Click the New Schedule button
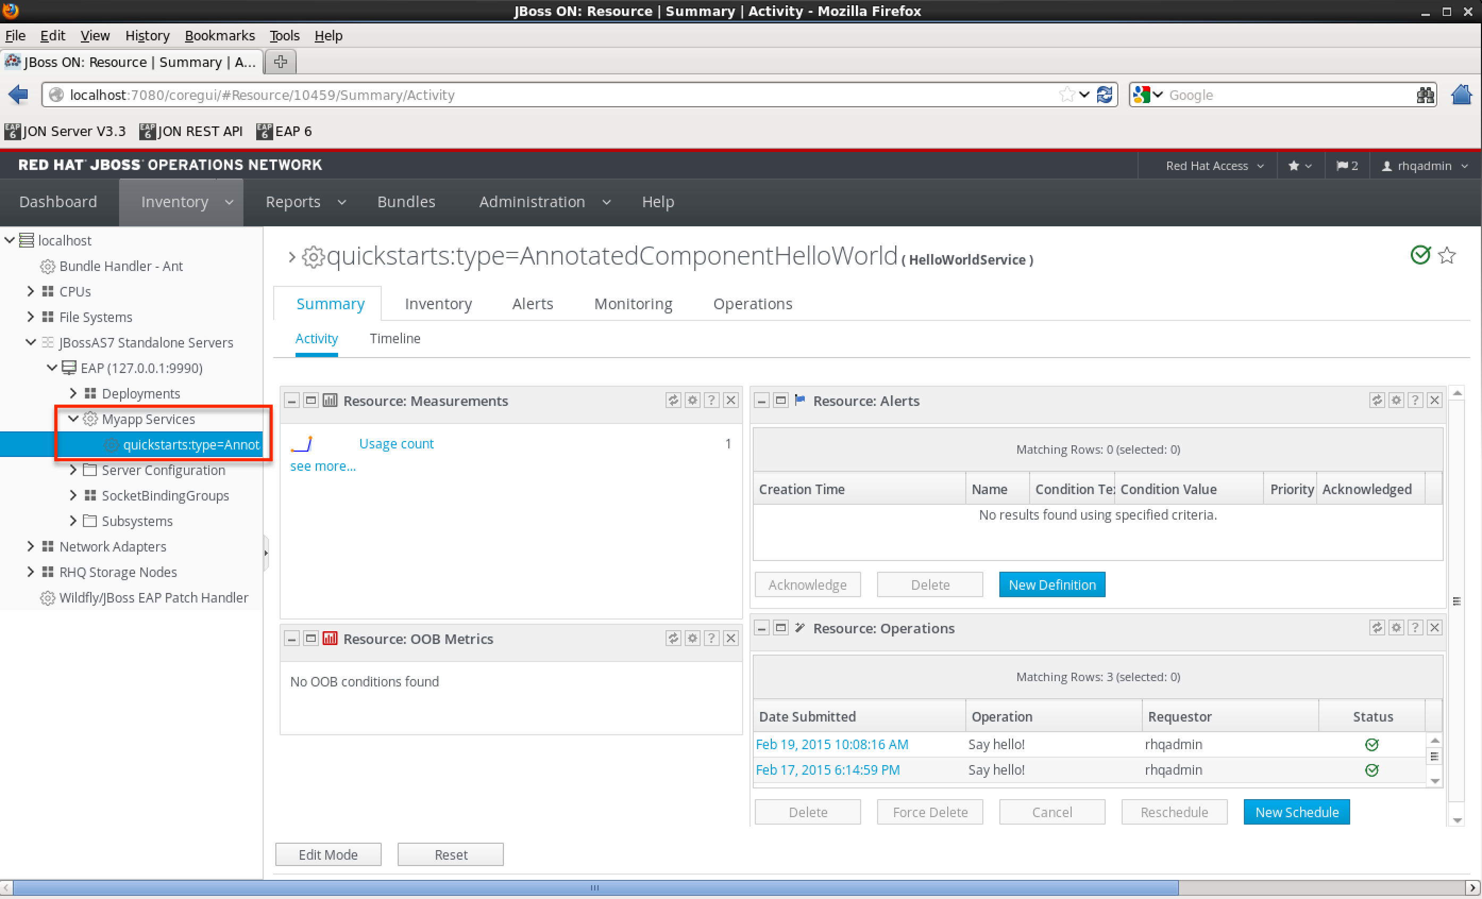Screen dimensions: 1482x899 pyautogui.click(x=1296, y=812)
